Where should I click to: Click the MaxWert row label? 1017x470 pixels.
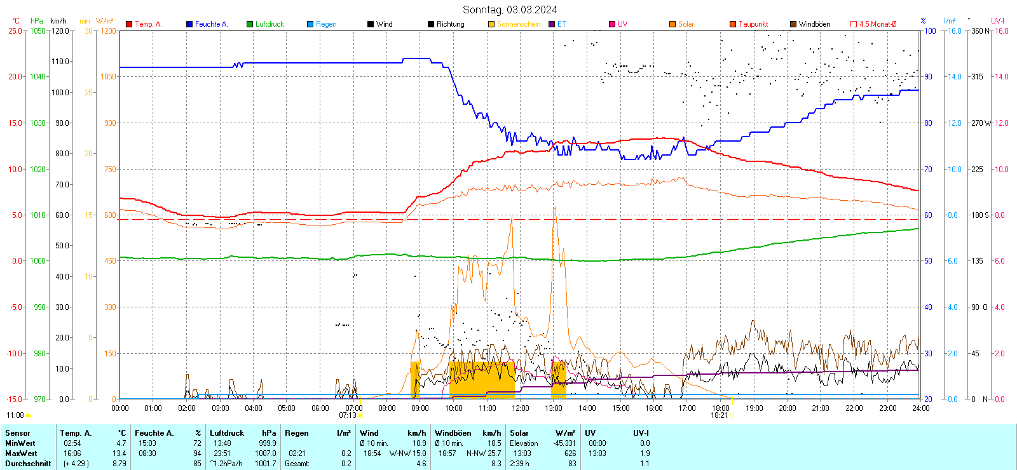point(21,453)
